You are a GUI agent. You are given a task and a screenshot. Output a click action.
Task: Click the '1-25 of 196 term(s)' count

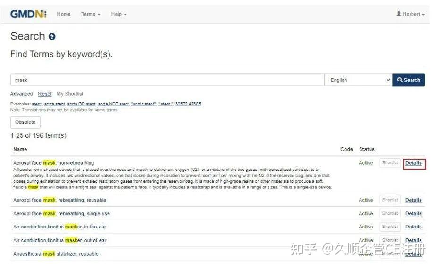[x=38, y=136]
